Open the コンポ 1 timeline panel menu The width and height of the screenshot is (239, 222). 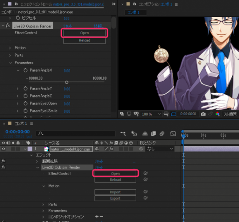coord(31,124)
